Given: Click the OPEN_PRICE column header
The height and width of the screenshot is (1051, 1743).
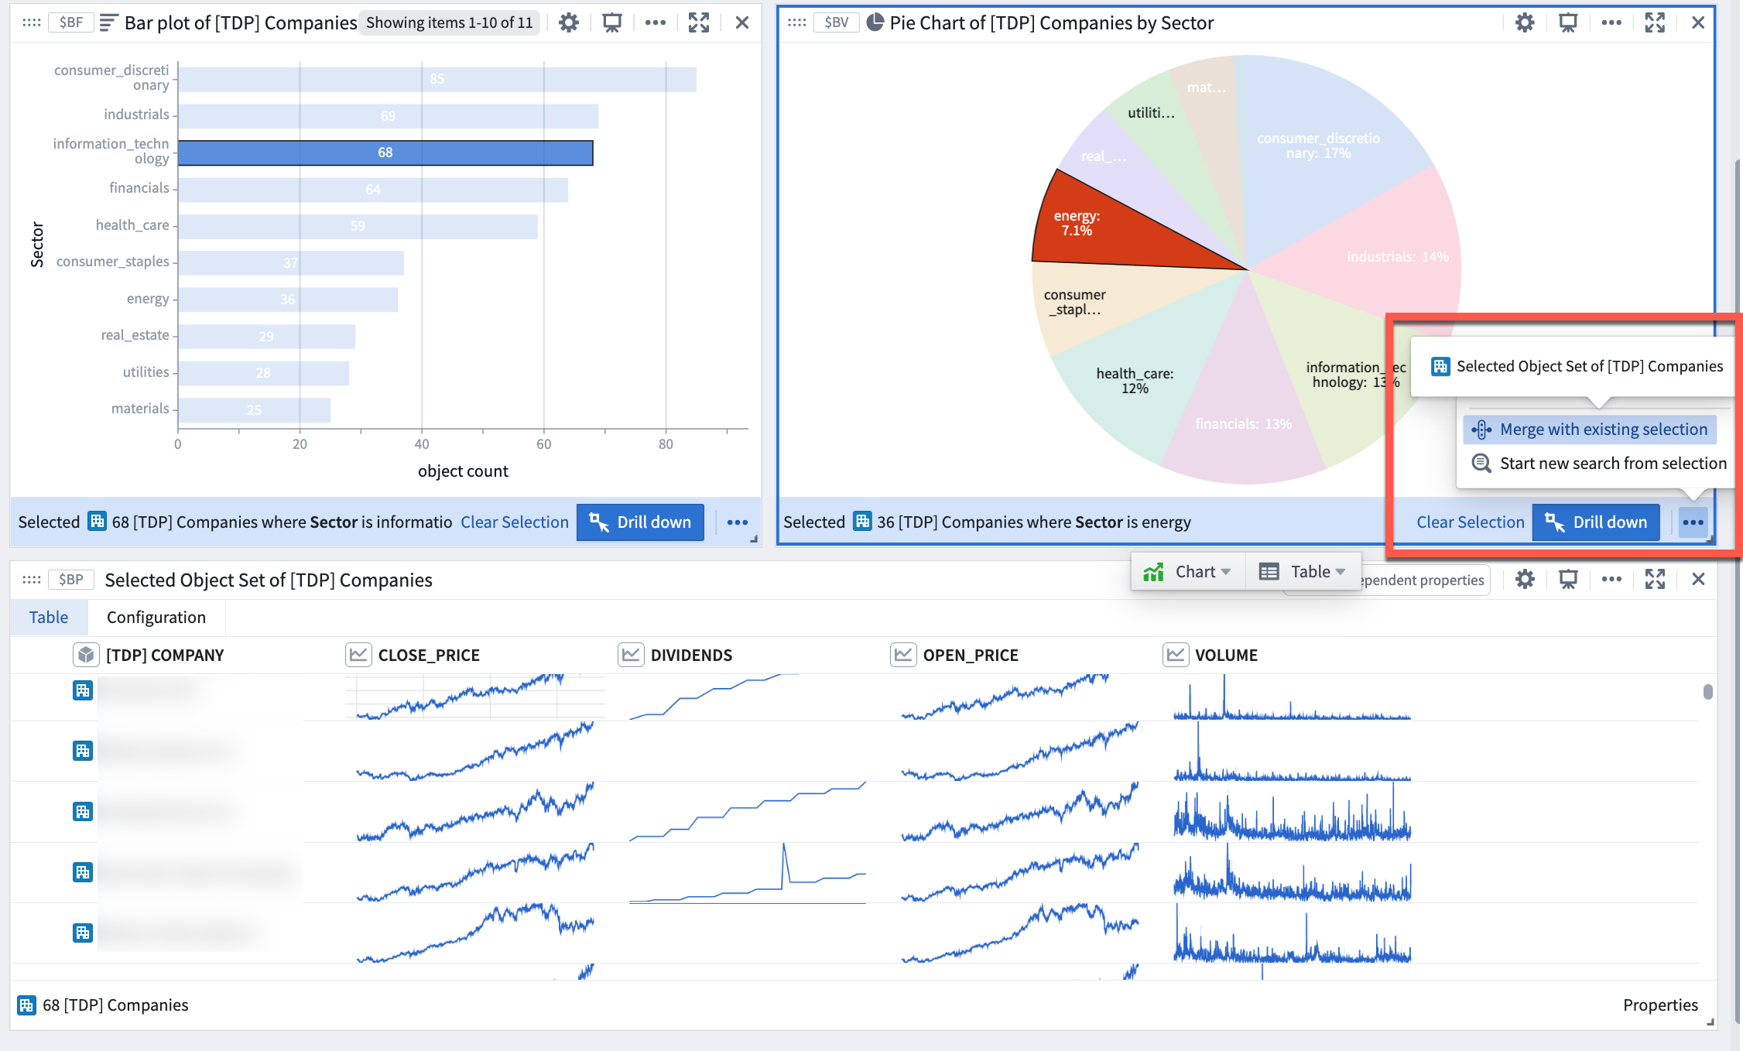Looking at the screenshot, I should (971, 656).
